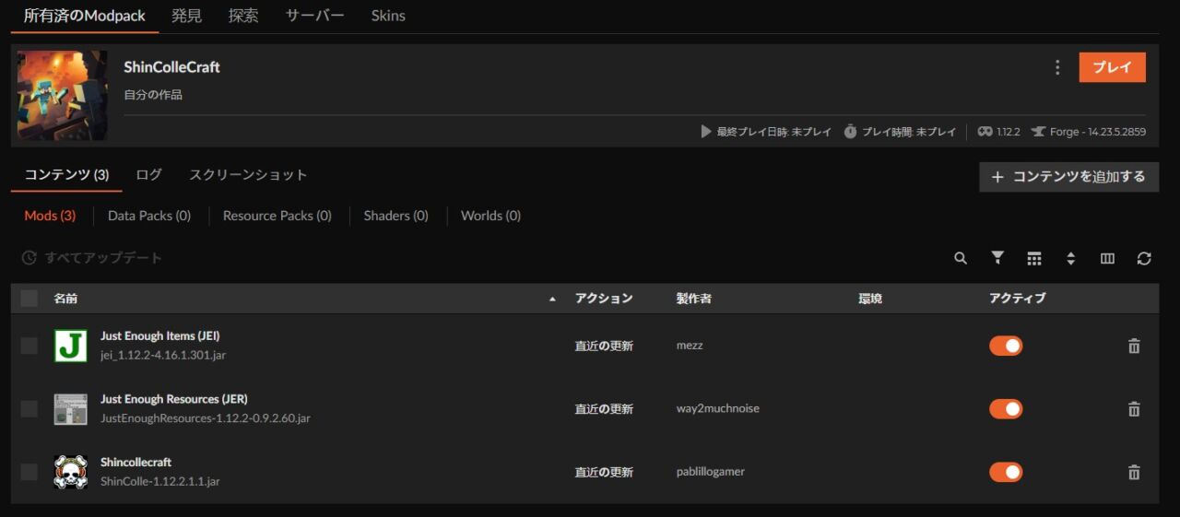This screenshot has height=517, width=1180.
Task: Open the 所有済のModpack tab
Action: click(85, 16)
